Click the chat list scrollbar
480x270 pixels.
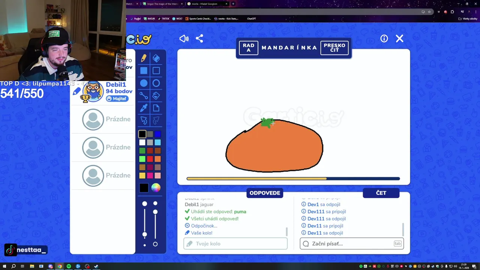click(403, 229)
